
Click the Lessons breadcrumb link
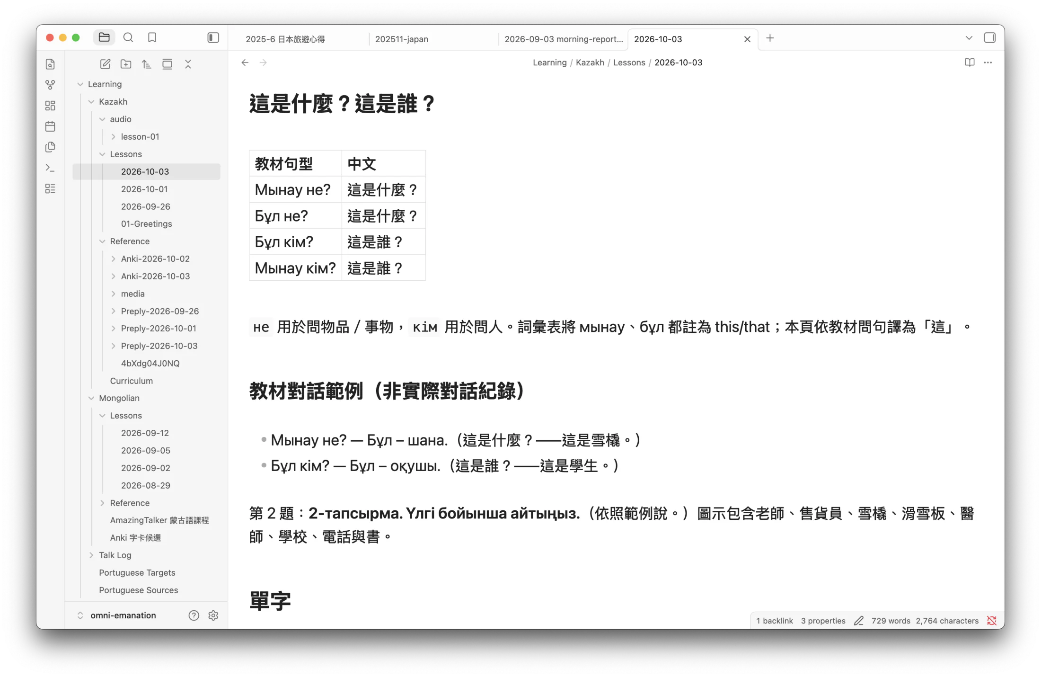pos(629,62)
